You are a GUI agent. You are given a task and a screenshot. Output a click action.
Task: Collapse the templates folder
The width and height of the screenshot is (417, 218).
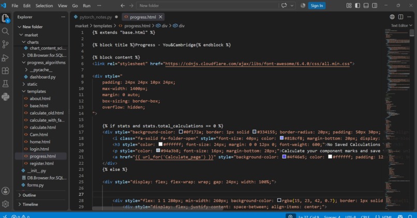24,91
